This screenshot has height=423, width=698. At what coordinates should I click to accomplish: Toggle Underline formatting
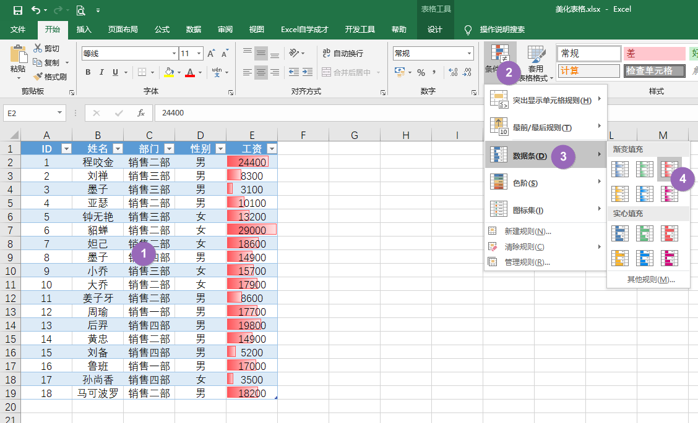tap(115, 72)
